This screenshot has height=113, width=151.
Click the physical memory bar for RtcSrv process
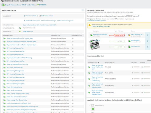coord(147,73)
